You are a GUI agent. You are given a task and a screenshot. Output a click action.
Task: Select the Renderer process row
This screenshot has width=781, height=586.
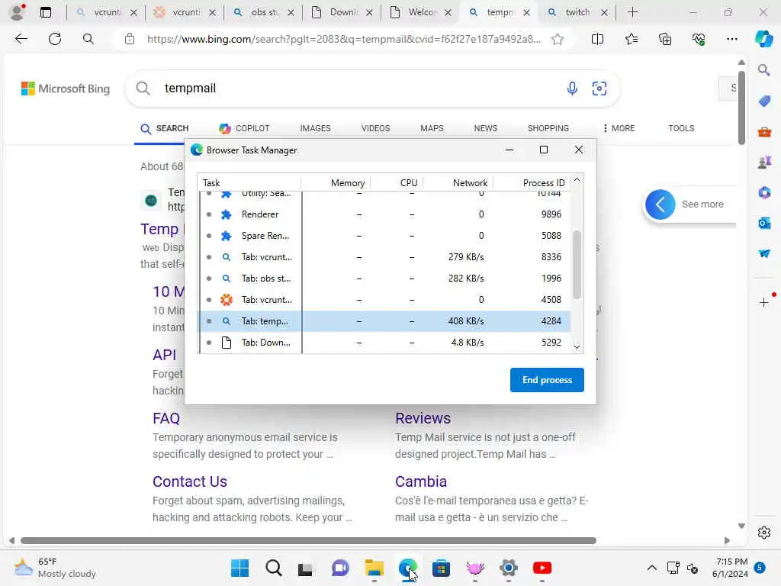tap(384, 214)
